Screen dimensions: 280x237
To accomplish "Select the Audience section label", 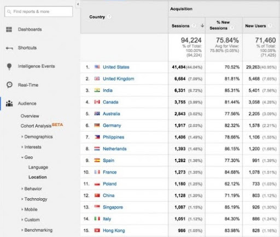I will 27,103.
